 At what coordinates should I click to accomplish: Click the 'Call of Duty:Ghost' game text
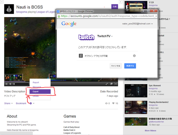[x=72, y=127]
